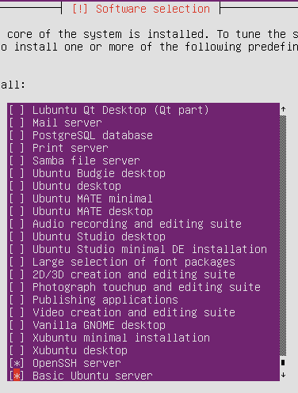
Task: Click the 'Samba file server' label
Action: coord(86,161)
